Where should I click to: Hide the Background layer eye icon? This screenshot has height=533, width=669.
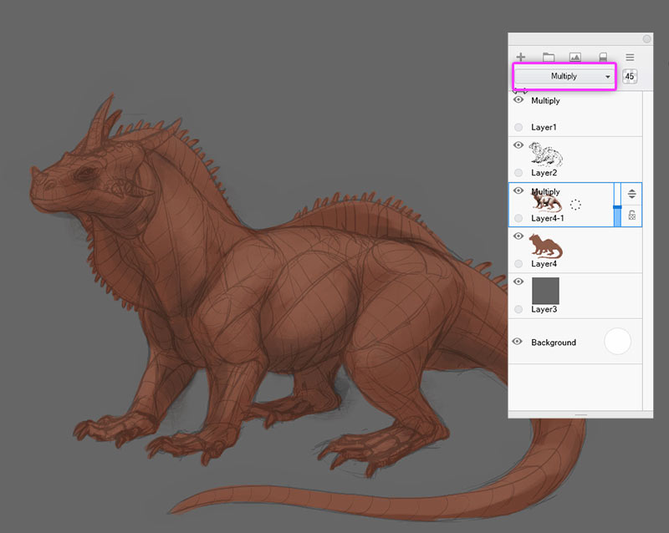tap(518, 342)
